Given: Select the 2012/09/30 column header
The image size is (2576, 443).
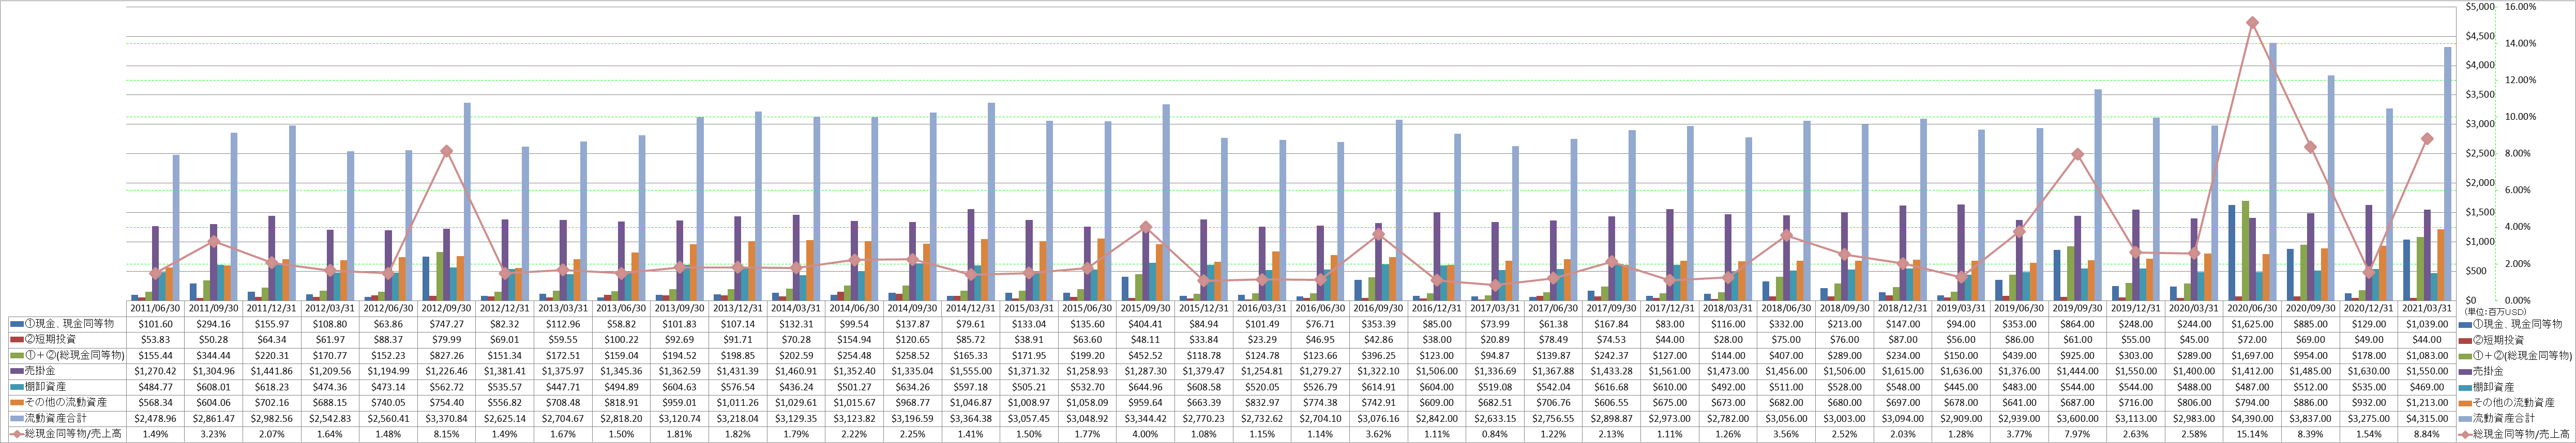Looking at the screenshot, I should [x=447, y=309].
